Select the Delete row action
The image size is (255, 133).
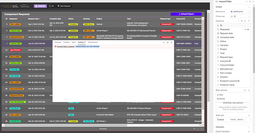pyautogui.click(x=221, y=99)
